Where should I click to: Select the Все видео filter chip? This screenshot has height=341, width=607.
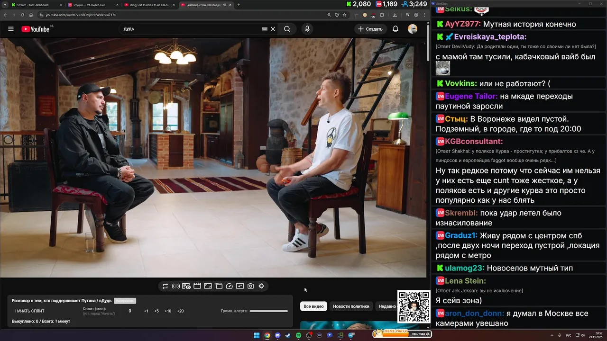tap(313, 306)
